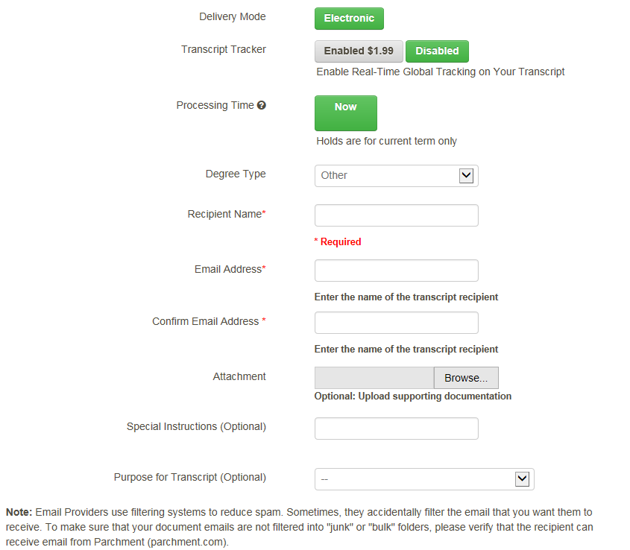Click the "Recipient Name" field label
Viewport: 630px width, 550px height.
[x=225, y=214]
